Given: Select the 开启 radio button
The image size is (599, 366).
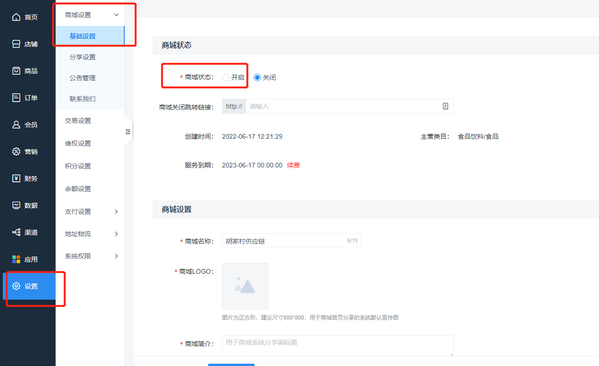Looking at the screenshot, I should pos(226,77).
